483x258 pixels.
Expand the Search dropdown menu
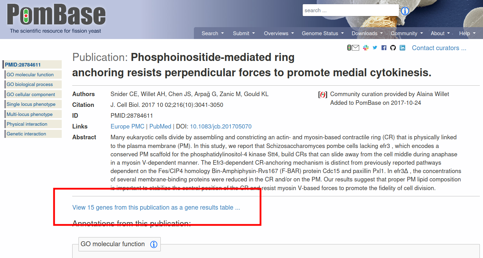point(212,33)
